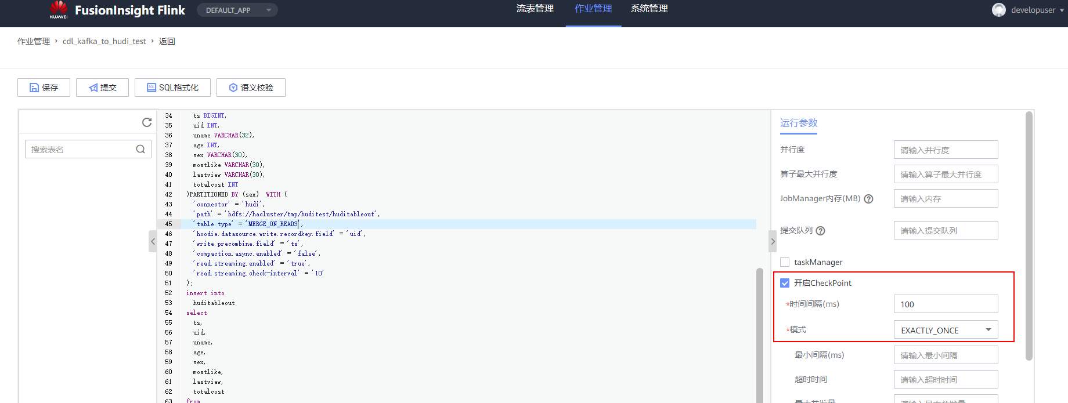The width and height of the screenshot is (1068, 403).
Task: Click the help icon next to JobManager内存(MB)
Action: coord(868,199)
